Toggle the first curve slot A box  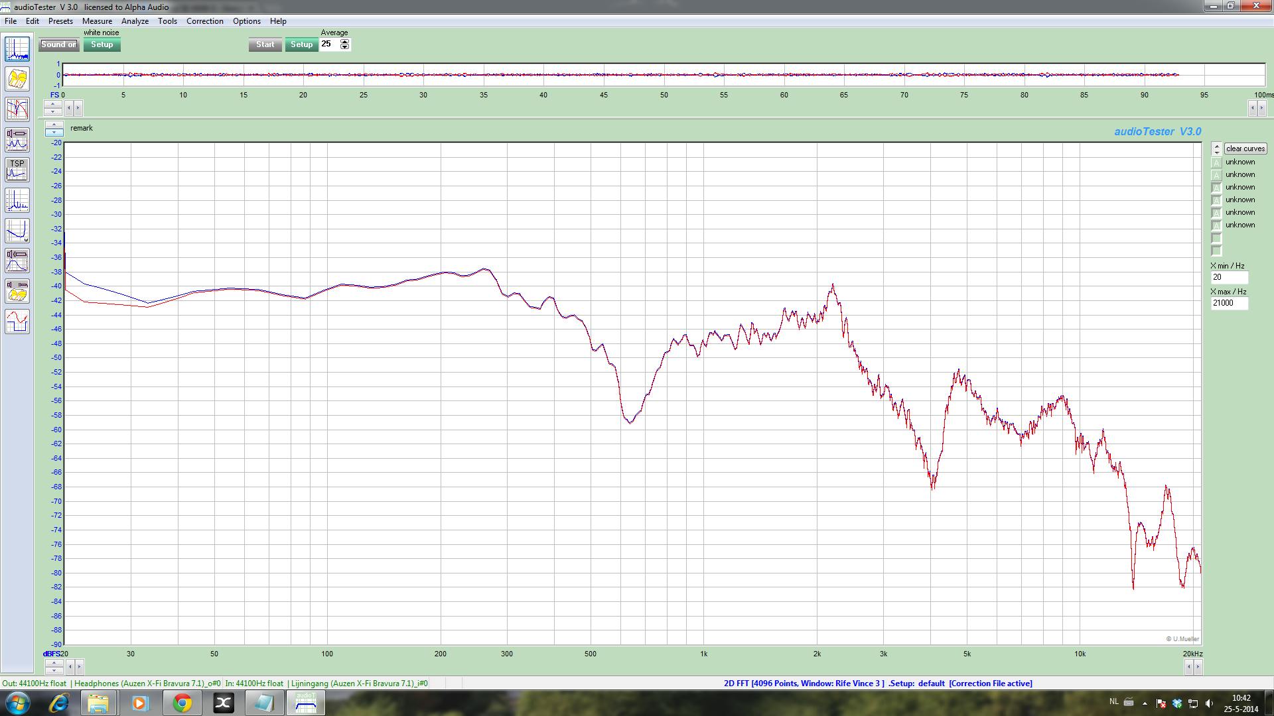1216,162
